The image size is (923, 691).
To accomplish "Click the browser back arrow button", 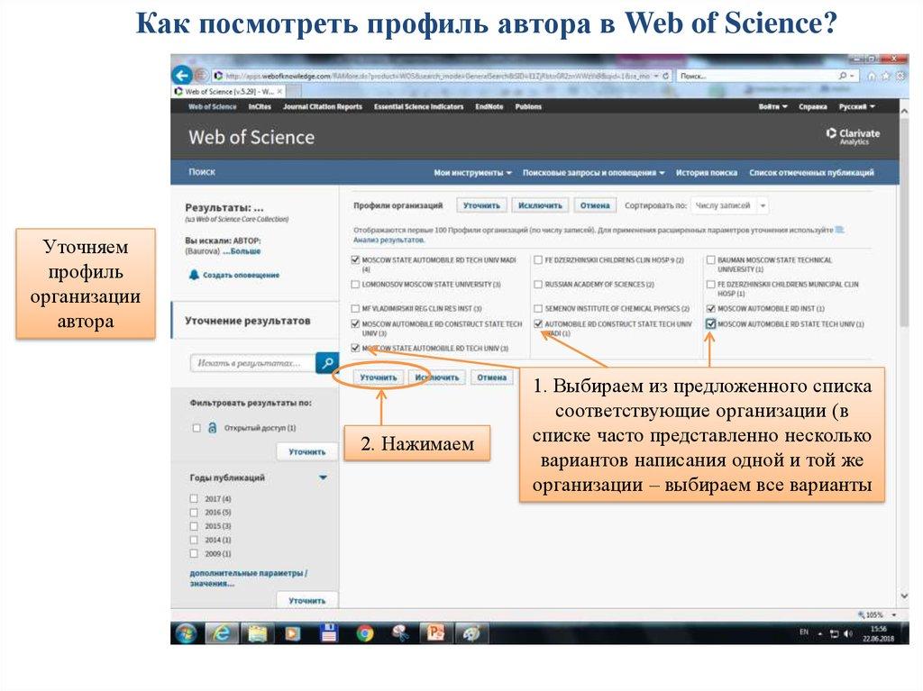I will click(x=182, y=76).
